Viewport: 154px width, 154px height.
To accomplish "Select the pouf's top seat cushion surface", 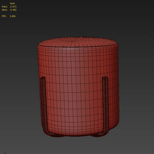I will tap(78, 42).
